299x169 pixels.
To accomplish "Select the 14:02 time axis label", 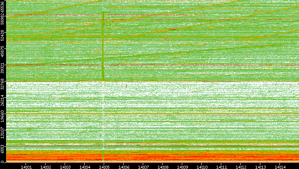I will [x=46, y=167].
